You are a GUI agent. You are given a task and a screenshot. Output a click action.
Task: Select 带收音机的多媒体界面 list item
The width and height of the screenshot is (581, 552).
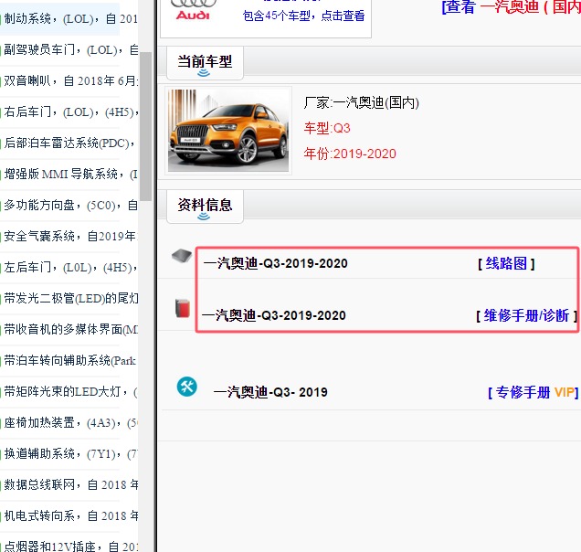pyautogui.click(x=69, y=329)
